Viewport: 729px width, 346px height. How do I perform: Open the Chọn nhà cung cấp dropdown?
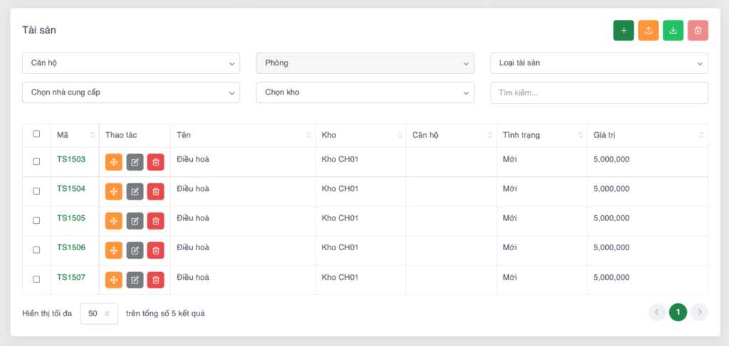(131, 92)
